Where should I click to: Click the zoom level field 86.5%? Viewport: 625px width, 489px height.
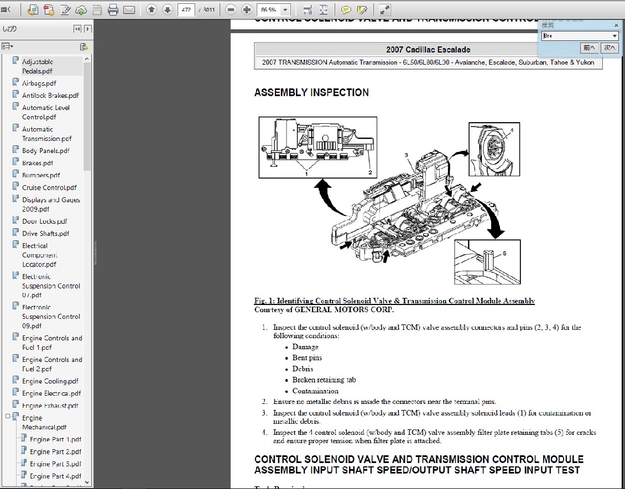[270, 9]
